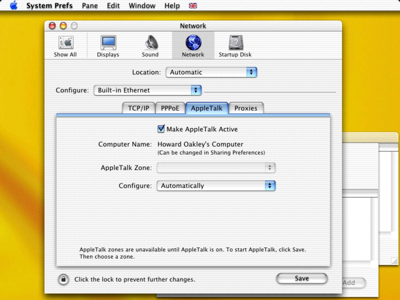Open the Pane menu

90,6
